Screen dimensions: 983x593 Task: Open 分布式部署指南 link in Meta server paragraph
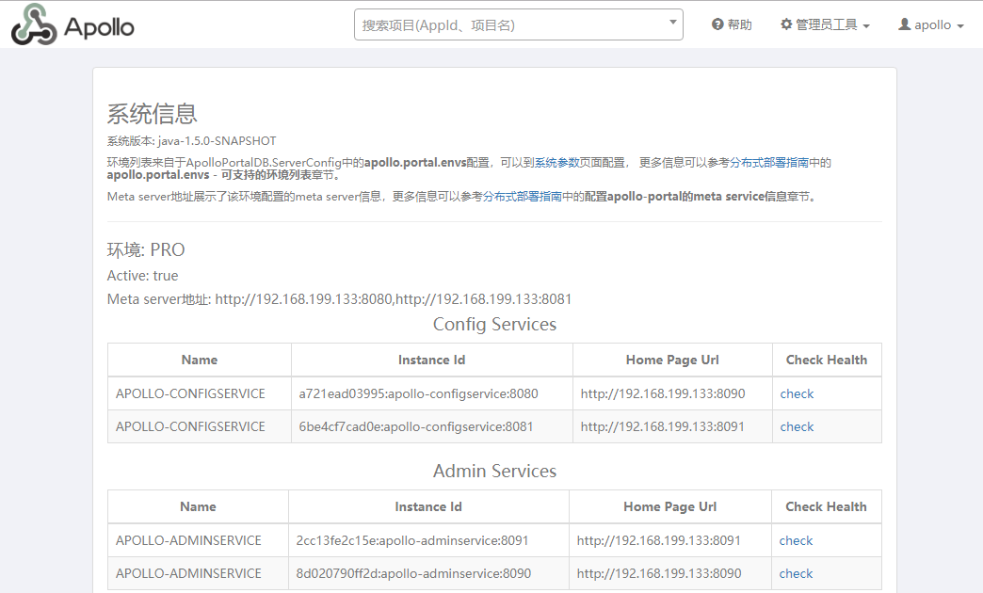(x=523, y=197)
